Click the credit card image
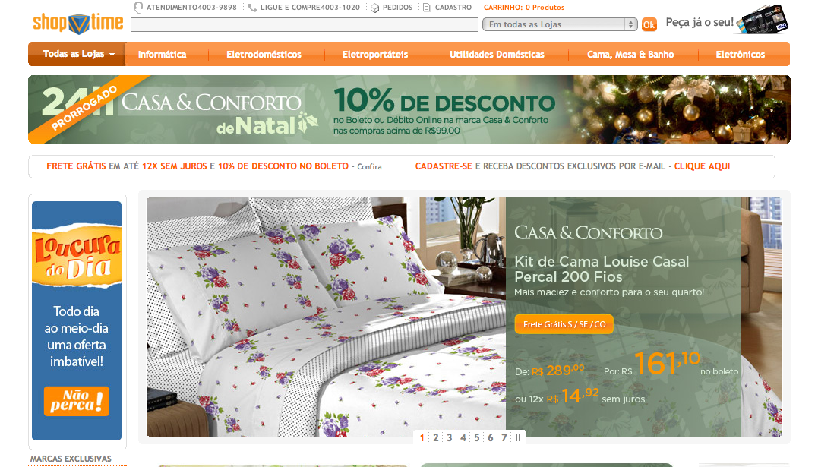The width and height of the screenshot is (818, 467). point(764,20)
